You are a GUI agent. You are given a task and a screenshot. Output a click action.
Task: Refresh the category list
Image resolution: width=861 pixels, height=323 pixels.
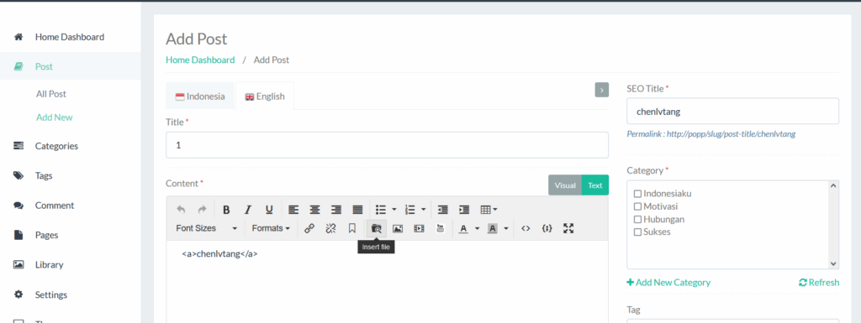[x=819, y=283]
